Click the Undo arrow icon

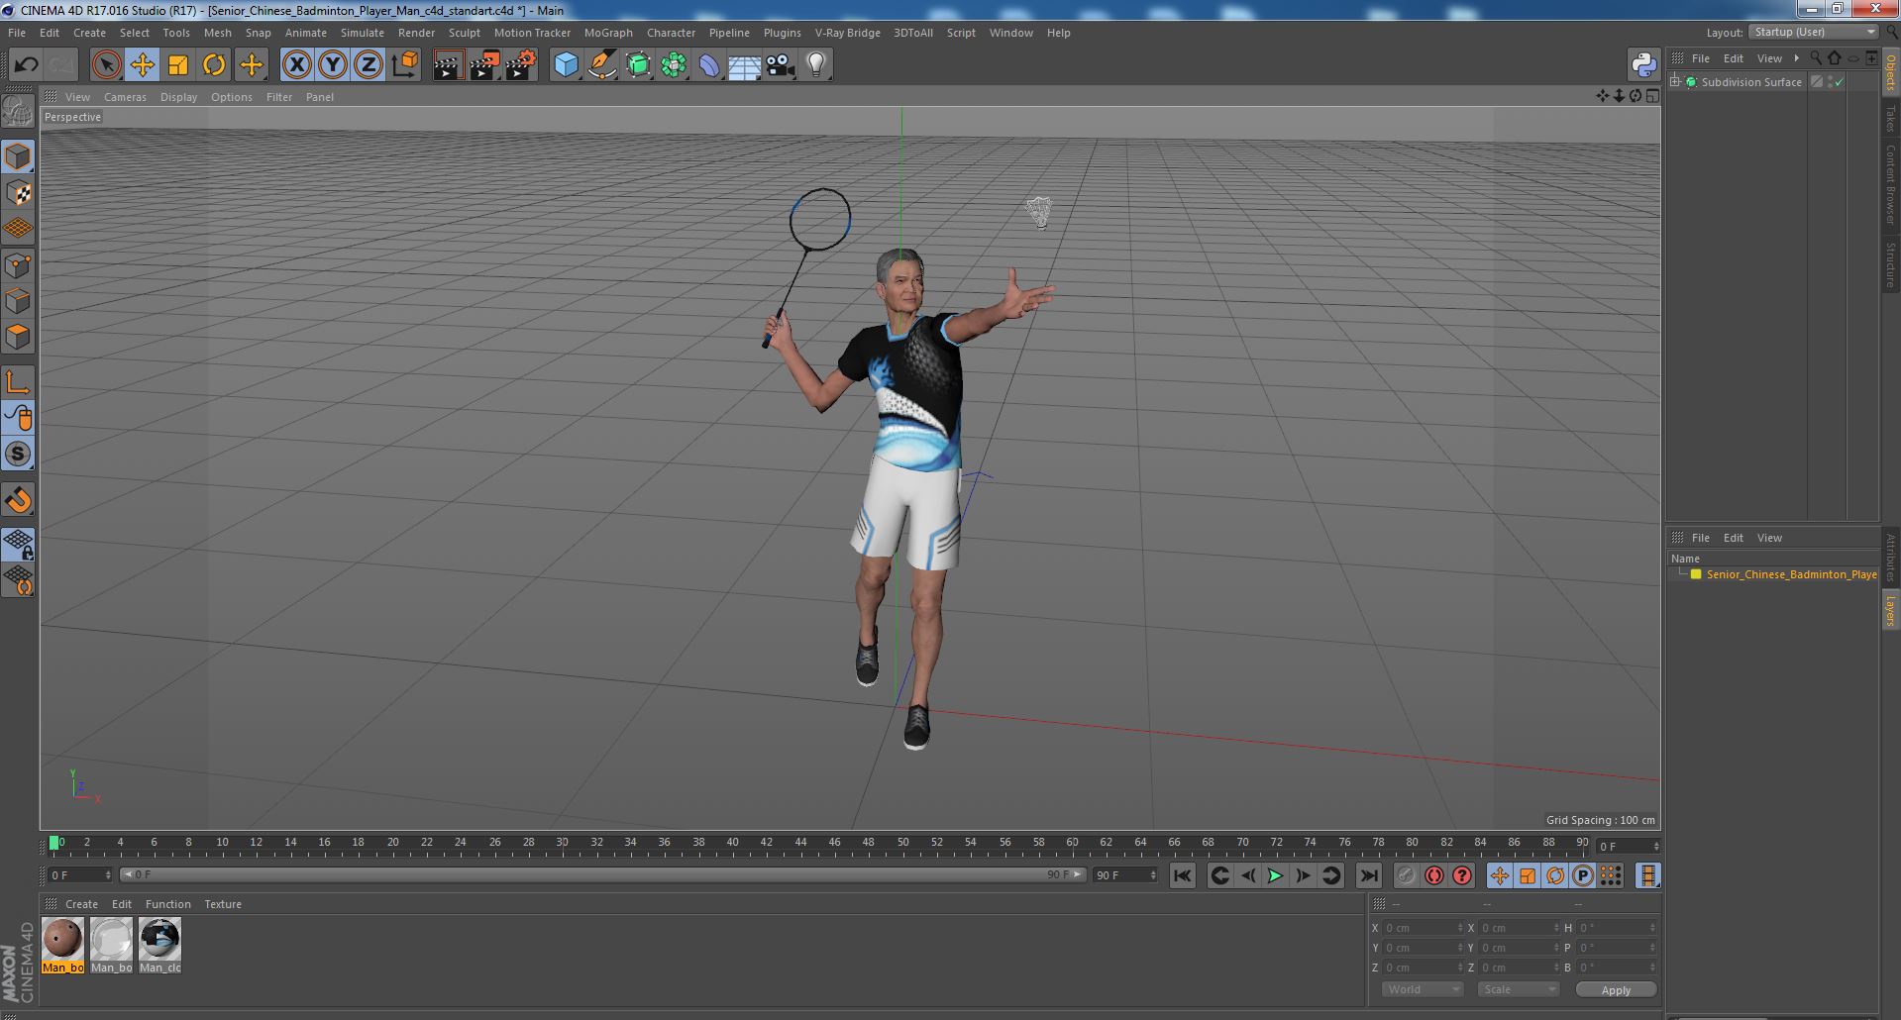coord(26,65)
